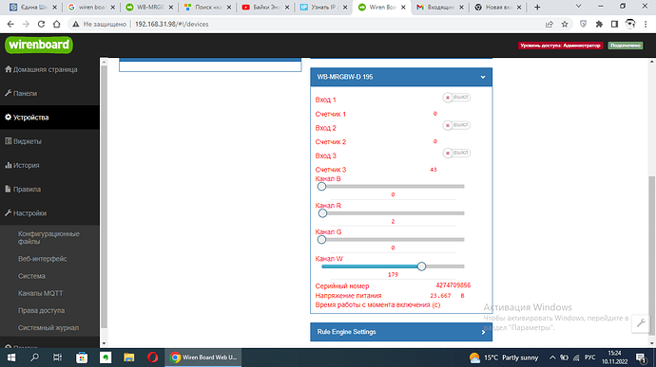Click the Канал W slider handle
Screen dimensions: 656x367
tap(421, 266)
